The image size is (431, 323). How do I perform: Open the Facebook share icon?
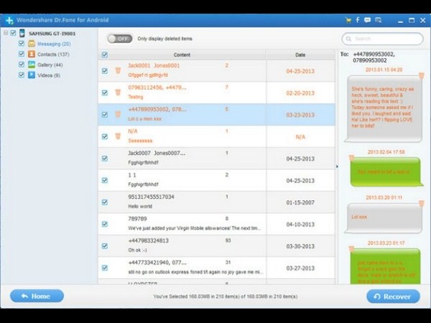click(358, 20)
